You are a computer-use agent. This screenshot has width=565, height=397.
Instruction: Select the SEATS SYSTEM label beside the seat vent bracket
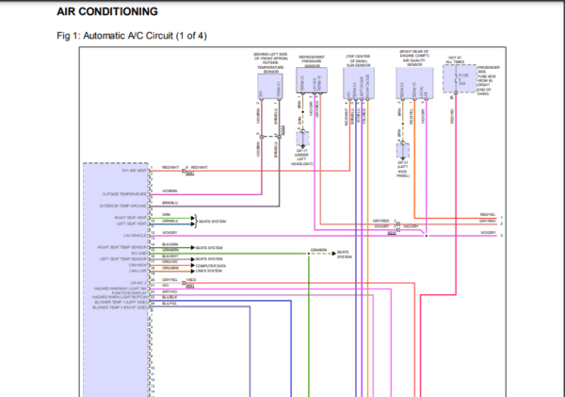click(213, 222)
